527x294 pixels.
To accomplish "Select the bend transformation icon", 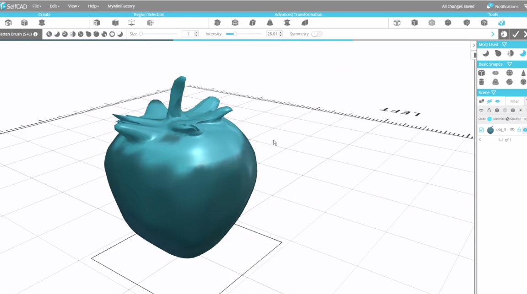I will point(305,23).
